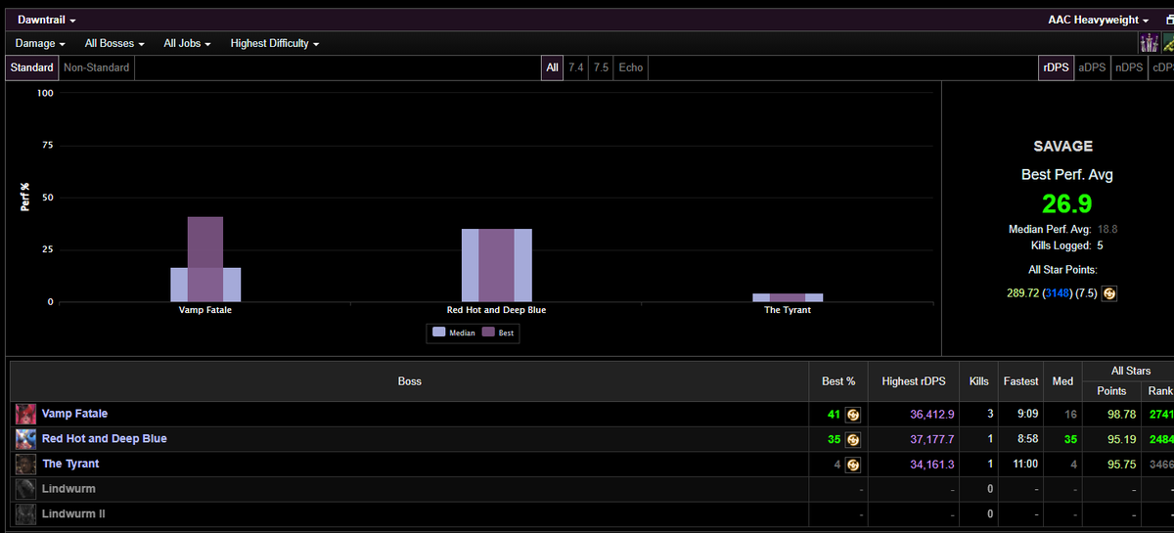This screenshot has width=1174, height=533.
Task: Switch metric toggle to cDPS
Action: coord(1161,67)
